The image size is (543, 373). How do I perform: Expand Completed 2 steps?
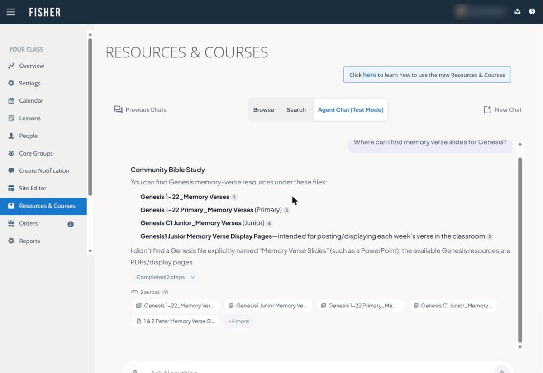(166, 277)
